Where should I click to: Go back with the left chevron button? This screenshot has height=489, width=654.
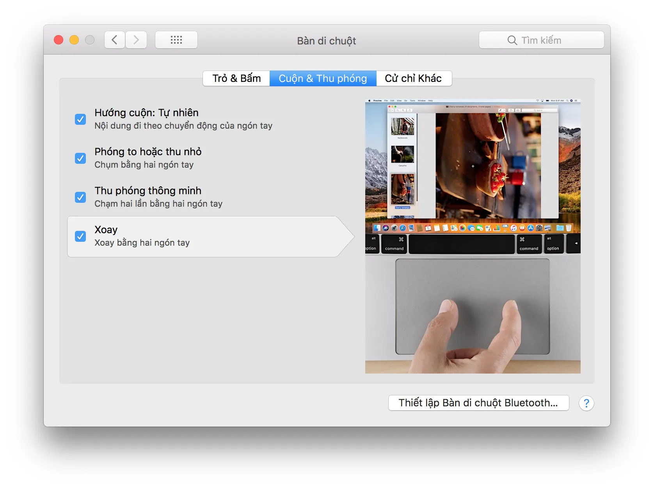115,40
